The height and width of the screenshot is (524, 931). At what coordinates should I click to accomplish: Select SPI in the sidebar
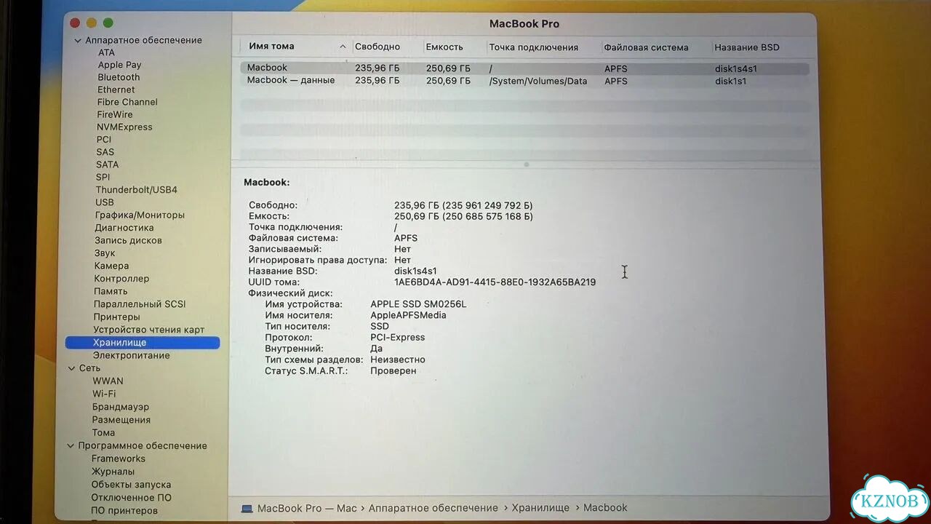(103, 177)
